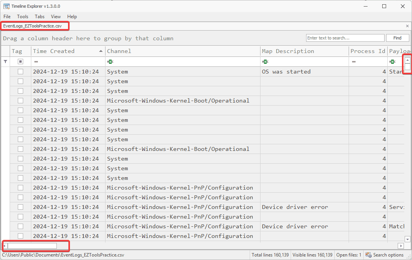
Task: Close the EventLogs_EZToolsPractice.csv tab with X
Action: [407, 26]
